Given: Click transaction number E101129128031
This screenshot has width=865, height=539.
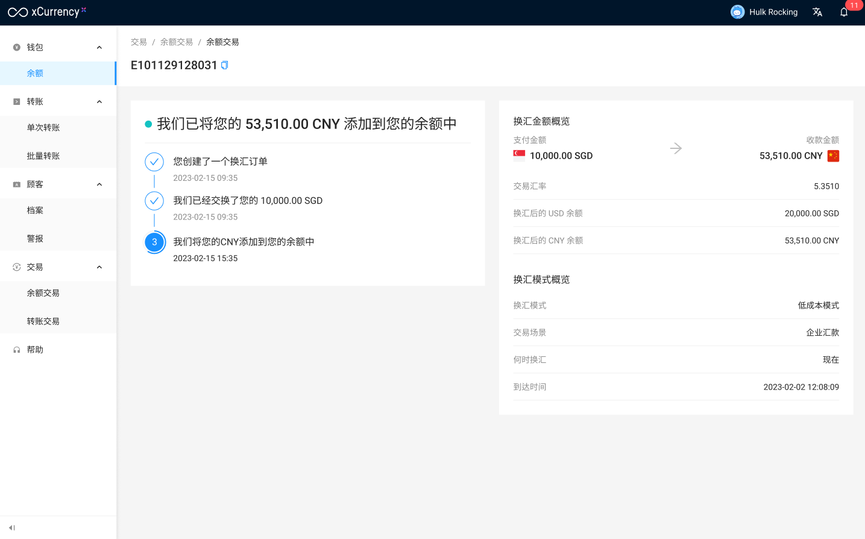Looking at the screenshot, I should pos(174,65).
